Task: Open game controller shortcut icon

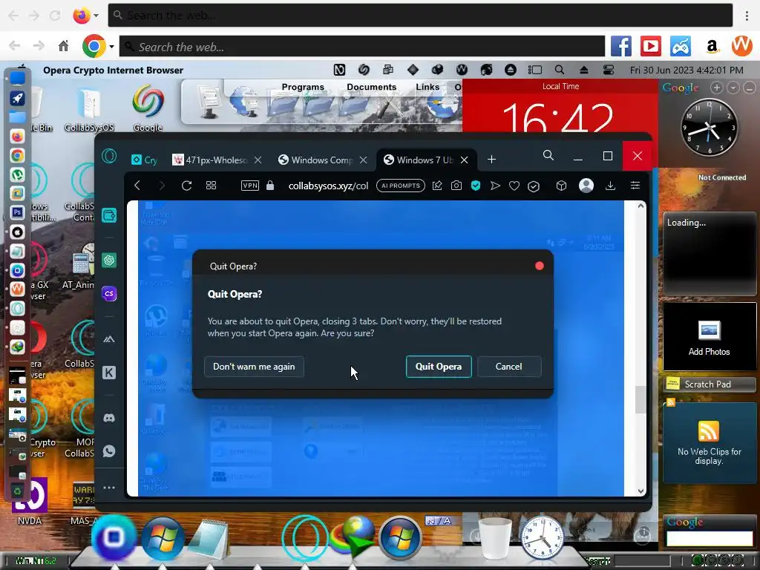Action: [x=681, y=47]
